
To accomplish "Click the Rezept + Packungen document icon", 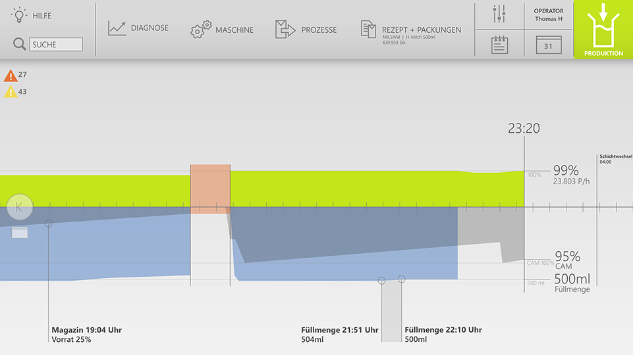I will point(368,29).
